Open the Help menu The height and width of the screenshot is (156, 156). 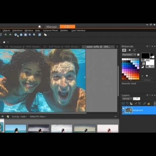click(37, 31)
